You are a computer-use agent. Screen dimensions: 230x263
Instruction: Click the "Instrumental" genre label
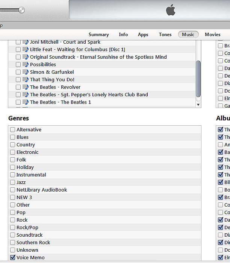(x=31, y=175)
